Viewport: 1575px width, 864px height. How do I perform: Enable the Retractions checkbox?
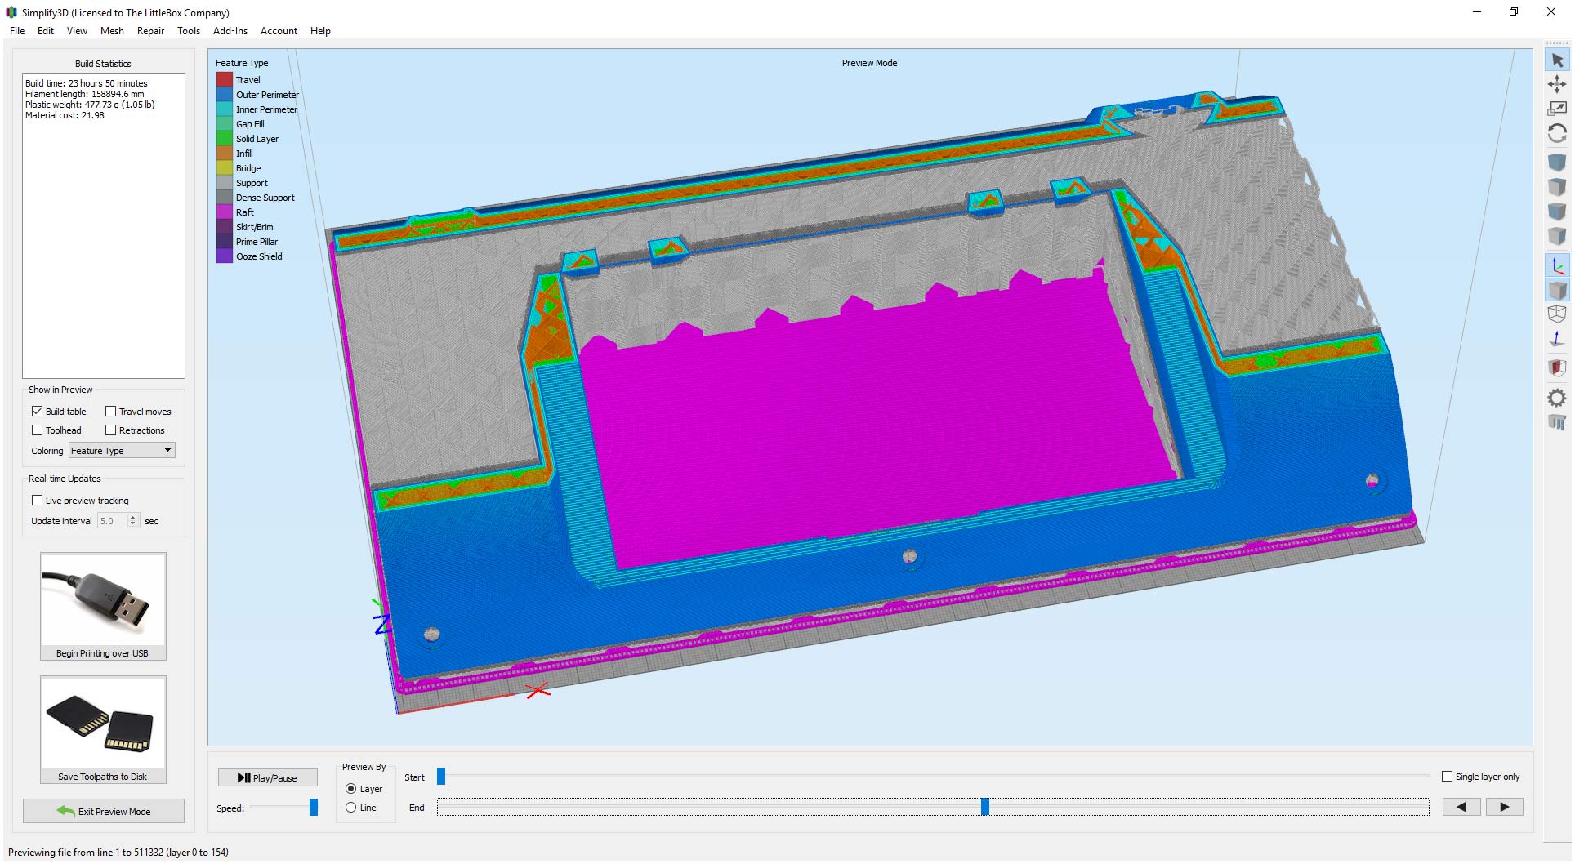coord(110,430)
